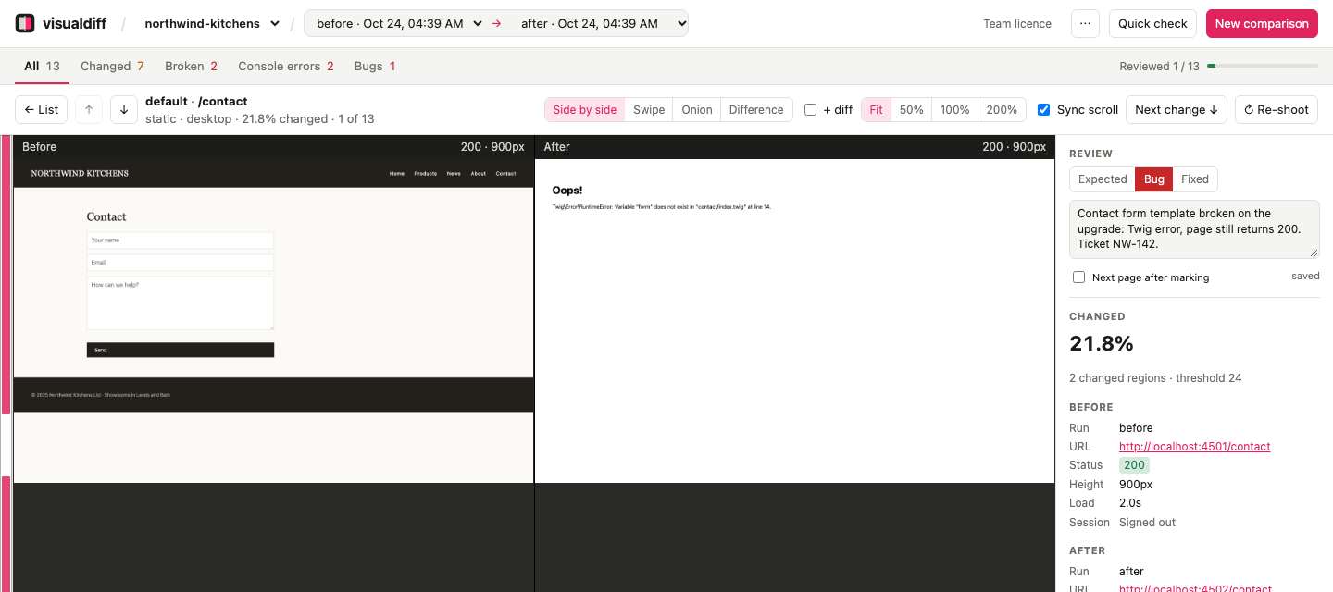Select Difference view mode

pyautogui.click(x=756, y=109)
